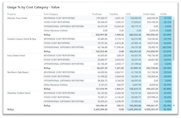Sort by the Transfers column header
This screenshot has width=181, height=118.
click(114, 14)
